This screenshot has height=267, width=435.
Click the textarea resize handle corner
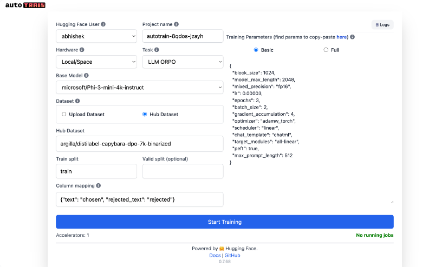point(392,202)
